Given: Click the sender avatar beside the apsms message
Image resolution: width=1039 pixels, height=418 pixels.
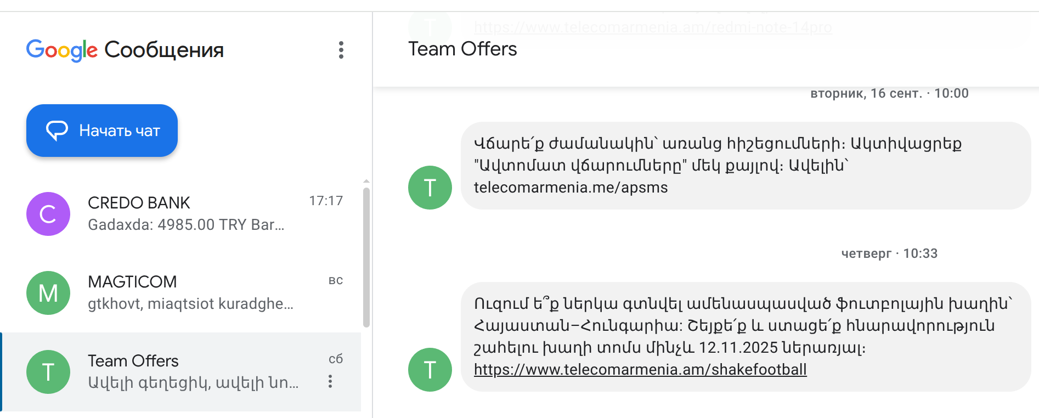Looking at the screenshot, I should [x=430, y=188].
